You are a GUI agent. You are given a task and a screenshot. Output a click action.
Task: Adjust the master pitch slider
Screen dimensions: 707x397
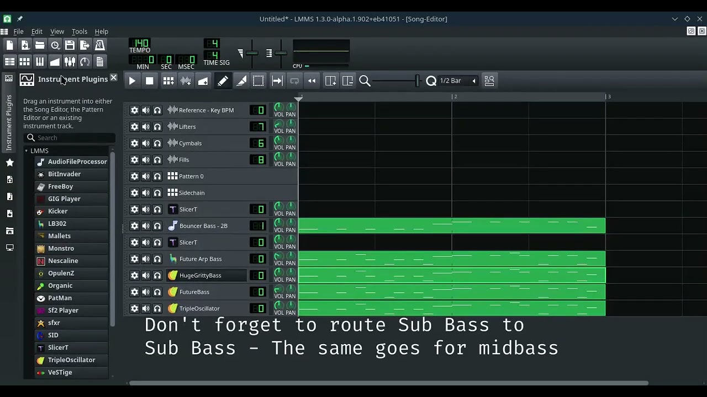coord(281,53)
